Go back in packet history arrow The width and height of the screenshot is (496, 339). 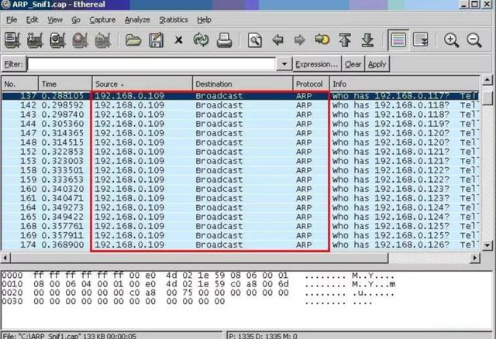[277, 40]
